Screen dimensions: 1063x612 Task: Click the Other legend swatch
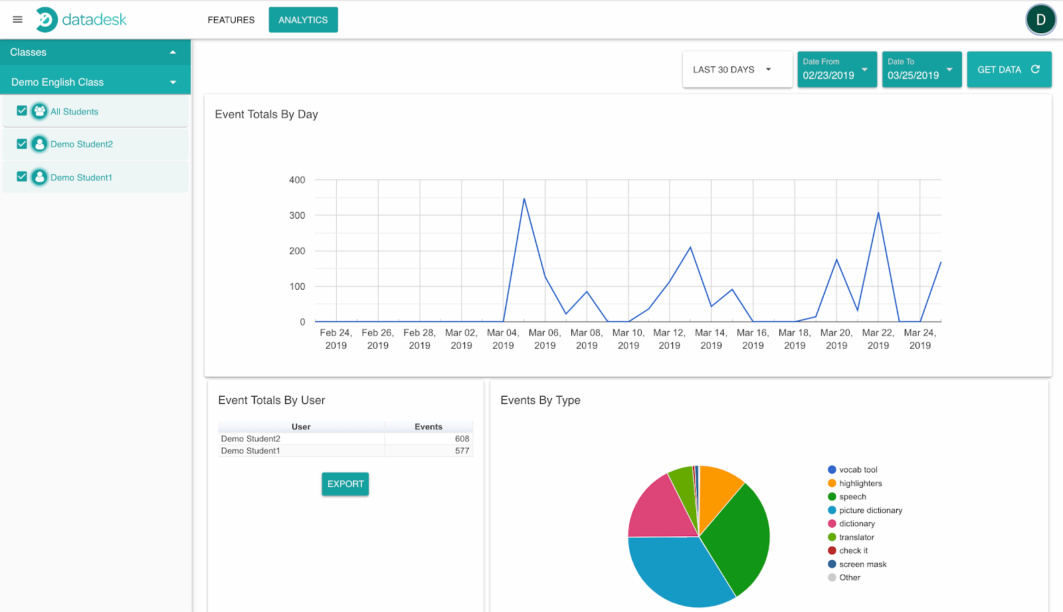832,577
